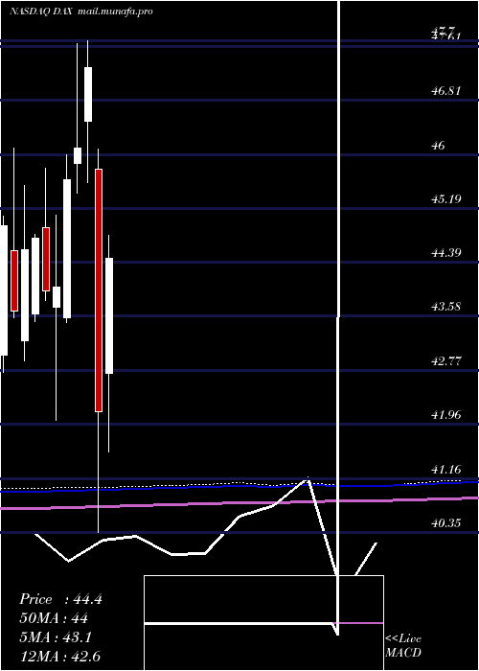Click the 42.77 price axis label
Viewport: 479px width, 671px height.
tap(446, 361)
